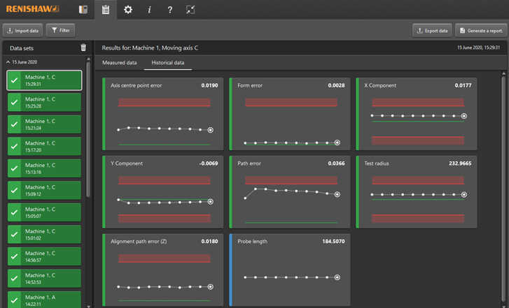Click Import data button
This screenshot has width=509, height=308.
coord(22,31)
